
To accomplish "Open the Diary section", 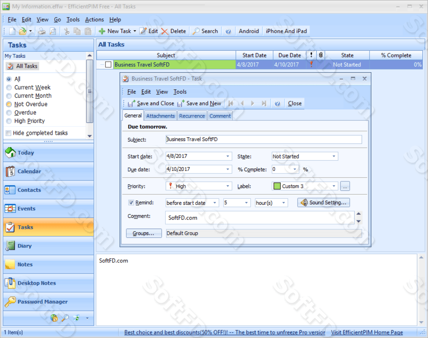I will point(48,246).
